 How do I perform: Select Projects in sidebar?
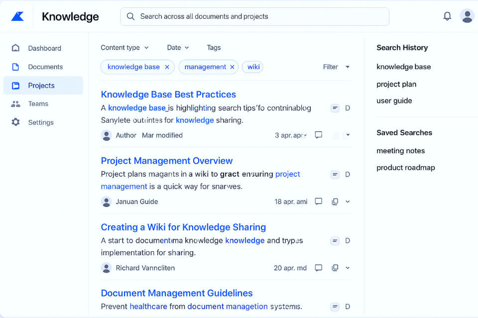43,85
